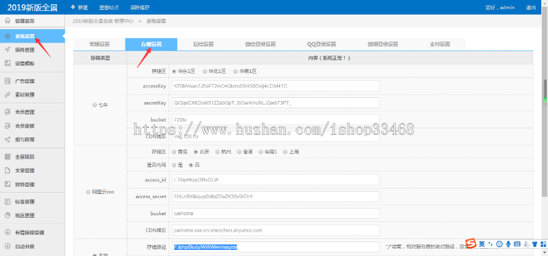Click the gear icon for 系统设置
The height and width of the screenshot is (256, 548).
pyautogui.click(x=7, y=36)
